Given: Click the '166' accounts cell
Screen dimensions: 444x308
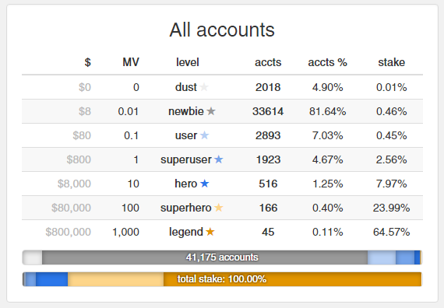Looking at the screenshot, I should coord(268,208).
